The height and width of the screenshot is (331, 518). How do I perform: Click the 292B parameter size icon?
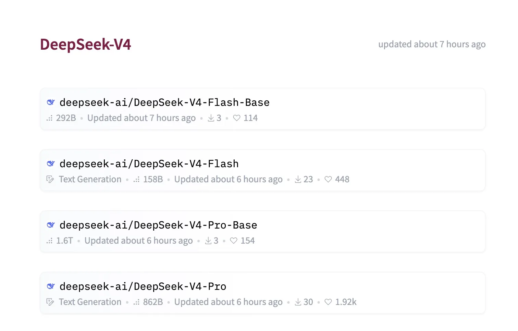click(x=50, y=118)
